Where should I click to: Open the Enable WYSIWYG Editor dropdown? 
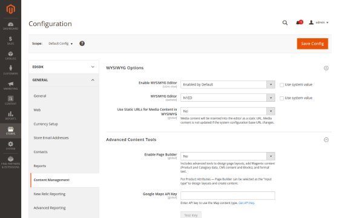click(x=228, y=85)
